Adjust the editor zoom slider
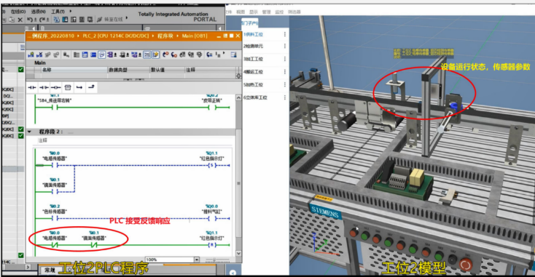Image resolution: width=535 pixels, height=277 pixels. click(214, 260)
